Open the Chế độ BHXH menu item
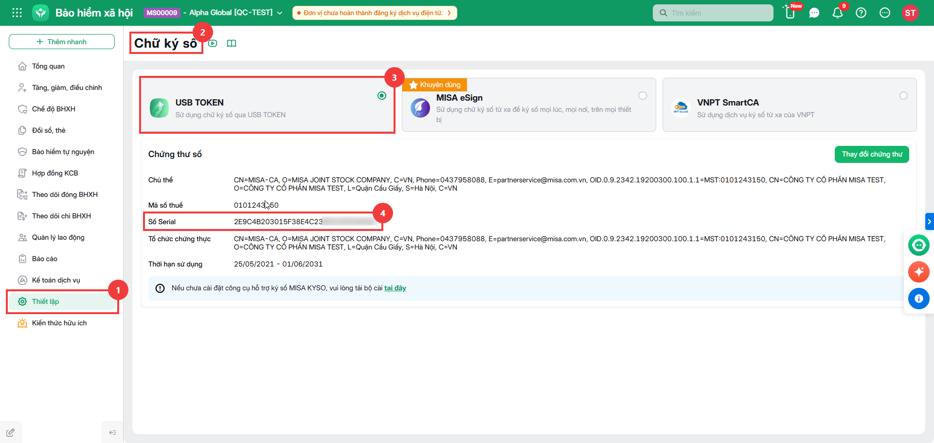This screenshot has height=443, width=934. pyautogui.click(x=62, y=109)
